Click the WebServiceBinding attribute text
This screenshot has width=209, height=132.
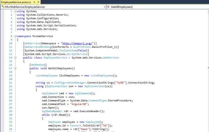point(38,47)
